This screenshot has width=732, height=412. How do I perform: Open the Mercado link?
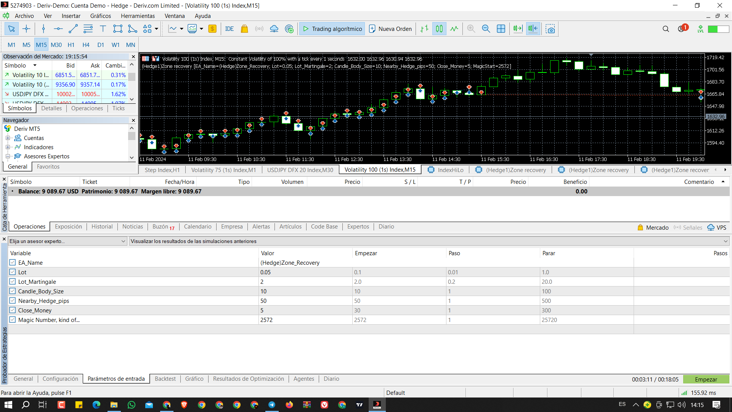tap(653, 227)
